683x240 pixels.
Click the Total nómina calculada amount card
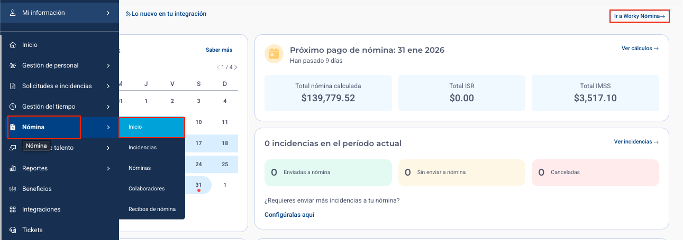point(328,93)
